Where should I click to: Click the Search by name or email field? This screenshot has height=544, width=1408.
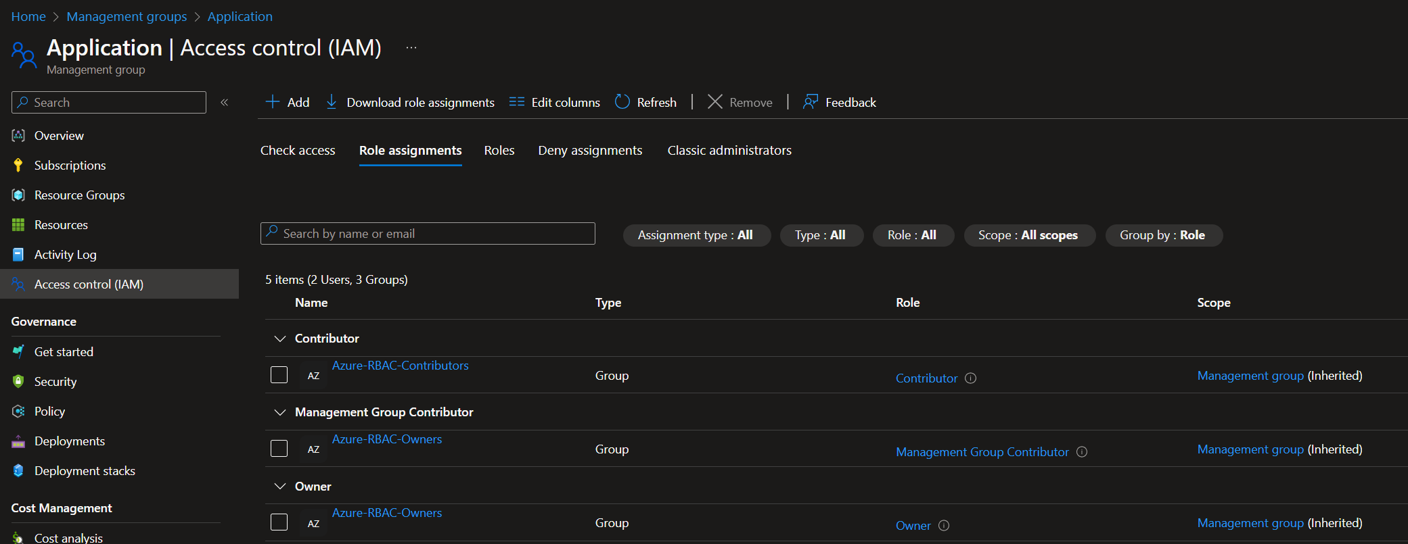pos(428,234)
